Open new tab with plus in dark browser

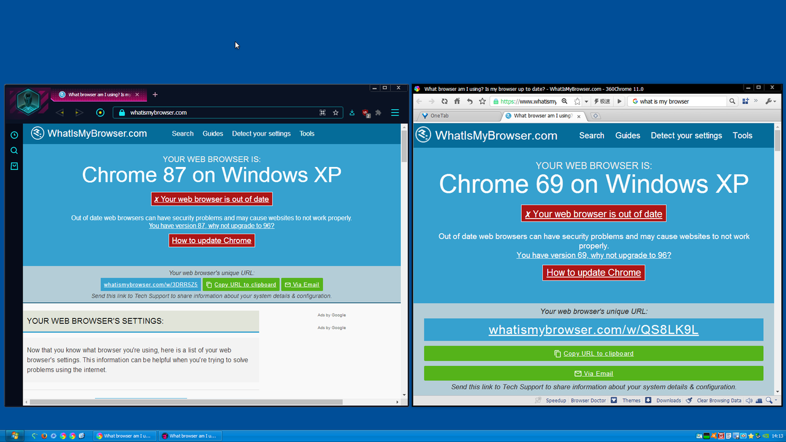pos(155,95)
